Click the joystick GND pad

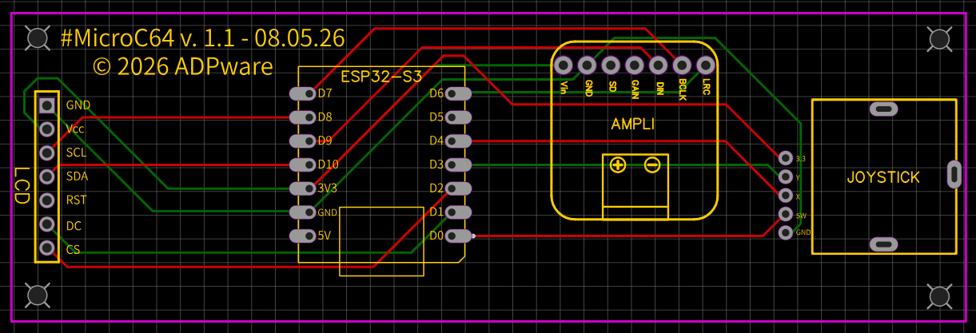point(785,232)
